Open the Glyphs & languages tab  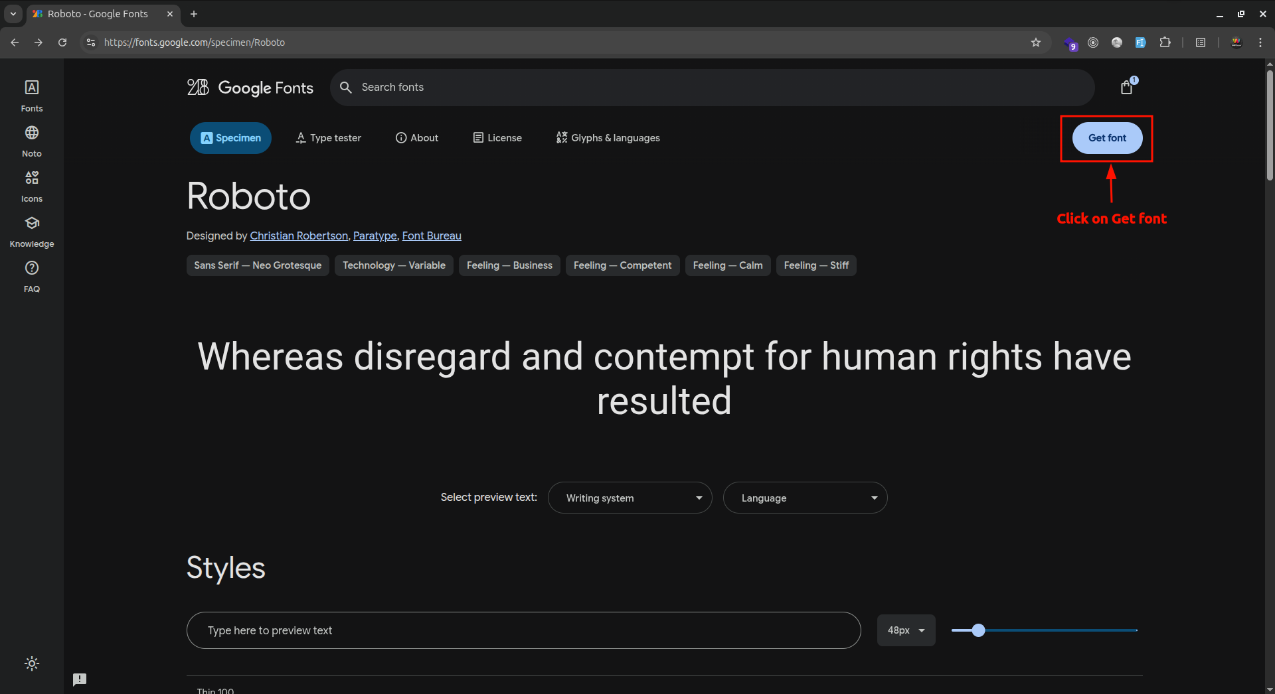(607, 137)
